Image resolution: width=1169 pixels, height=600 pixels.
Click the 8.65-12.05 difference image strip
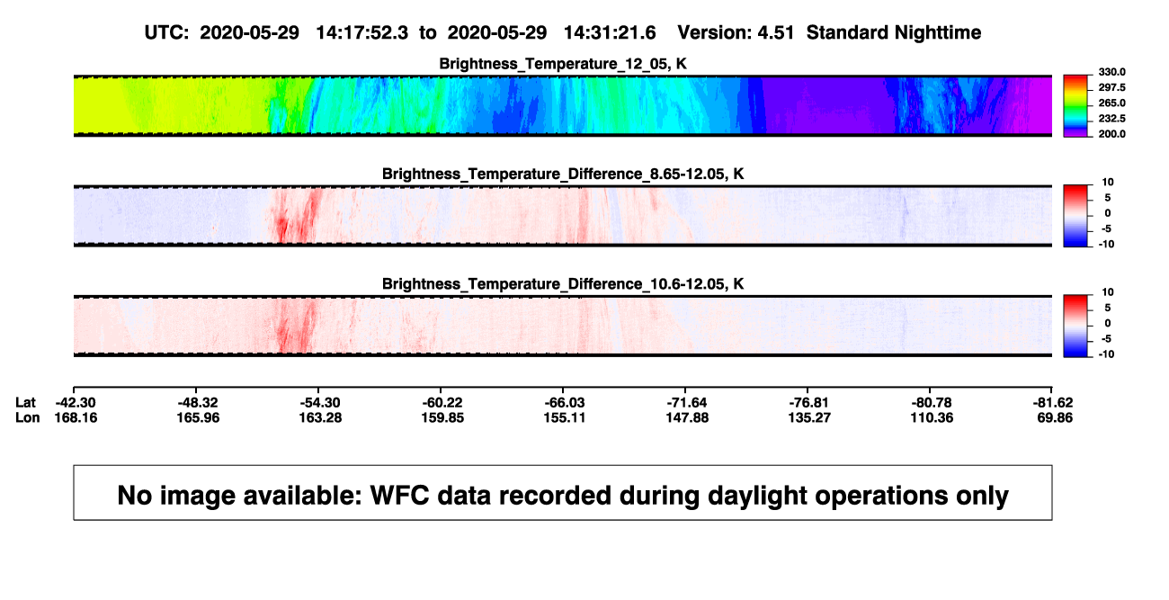pos(563,216)
